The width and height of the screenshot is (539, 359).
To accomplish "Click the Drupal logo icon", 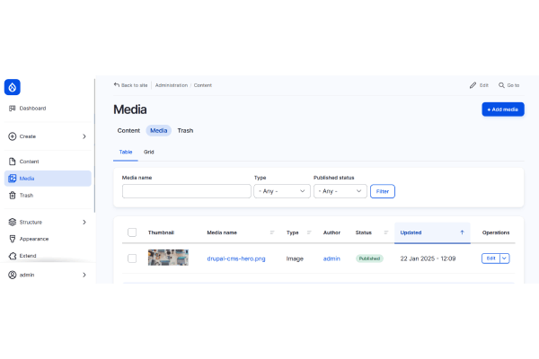I will [x=13, y=87].
